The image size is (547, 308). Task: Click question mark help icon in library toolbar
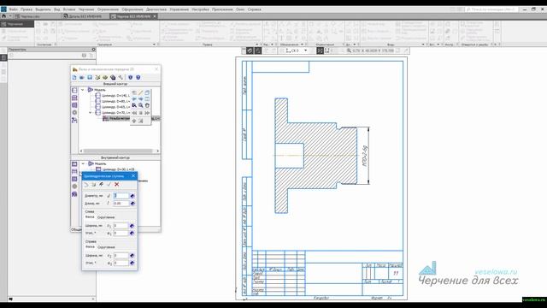click(x=138, y=77)
